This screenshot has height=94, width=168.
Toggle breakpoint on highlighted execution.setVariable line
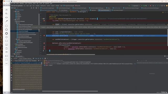coord(44,36)
